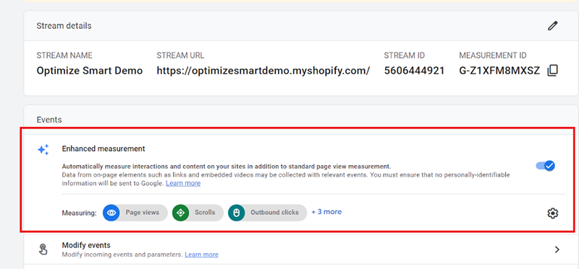Copy the measurement ID

pos(552,70)
